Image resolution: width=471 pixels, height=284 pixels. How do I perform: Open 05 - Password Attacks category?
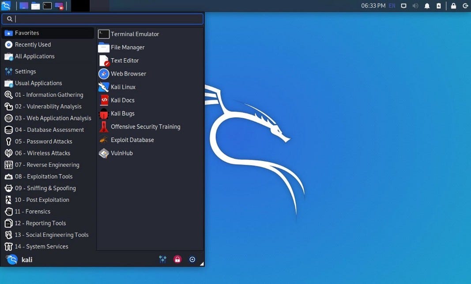tap(48, 142)
